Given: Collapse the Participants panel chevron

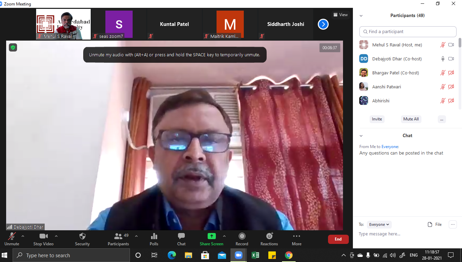Looking at the screenshot, I should pyautogui.click(x=361, y=16).
